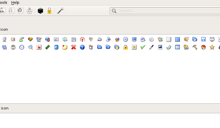The width and height of the screenshot is (220, 128).
Task: Select the red X delete icon
Action: pyautogui.click(x=73, y=47)
